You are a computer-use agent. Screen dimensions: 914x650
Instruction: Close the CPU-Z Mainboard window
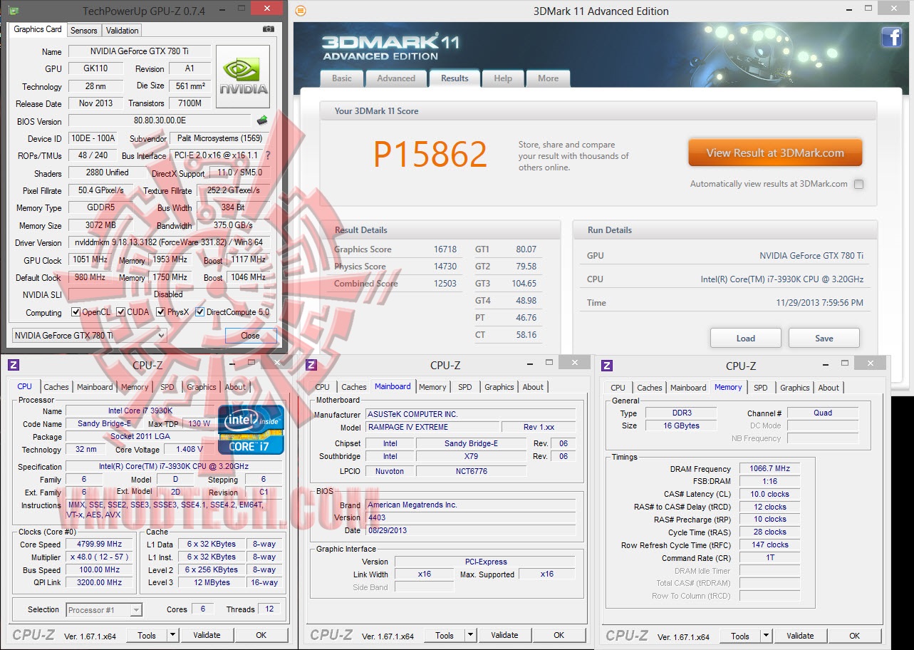(575, 361)
